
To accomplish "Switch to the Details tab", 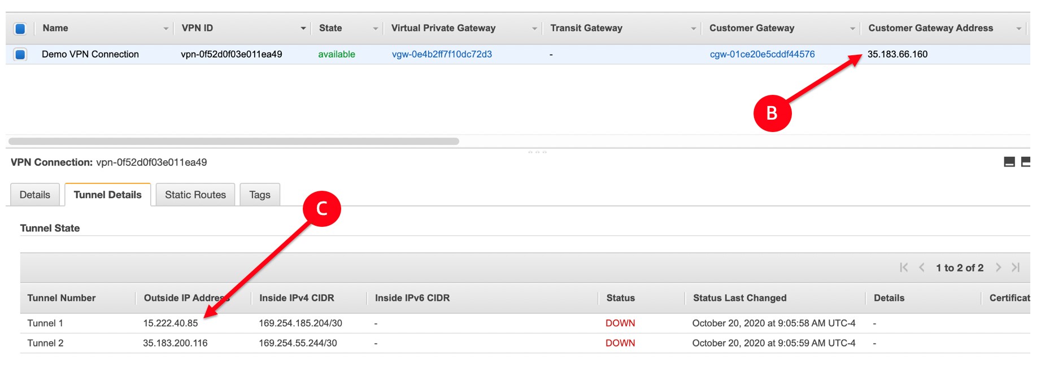I will click(x=35, y=195).
